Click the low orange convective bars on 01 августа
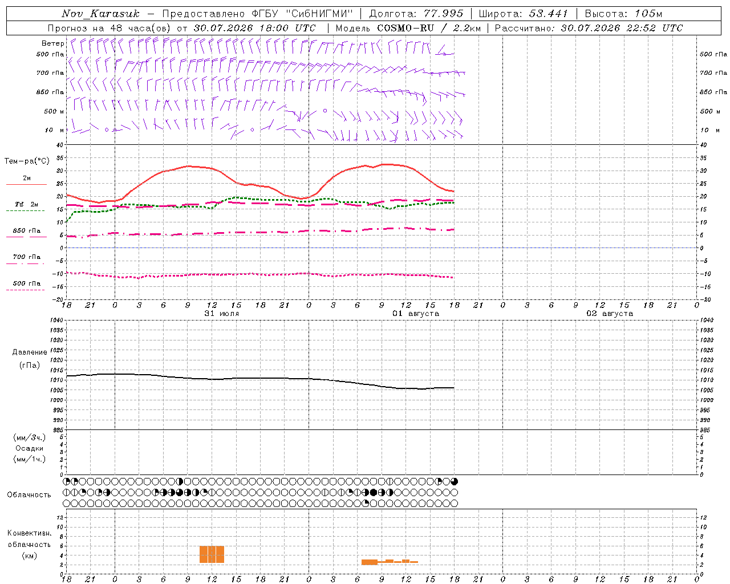This screenshot has width=730, height=584. [390, 562]
